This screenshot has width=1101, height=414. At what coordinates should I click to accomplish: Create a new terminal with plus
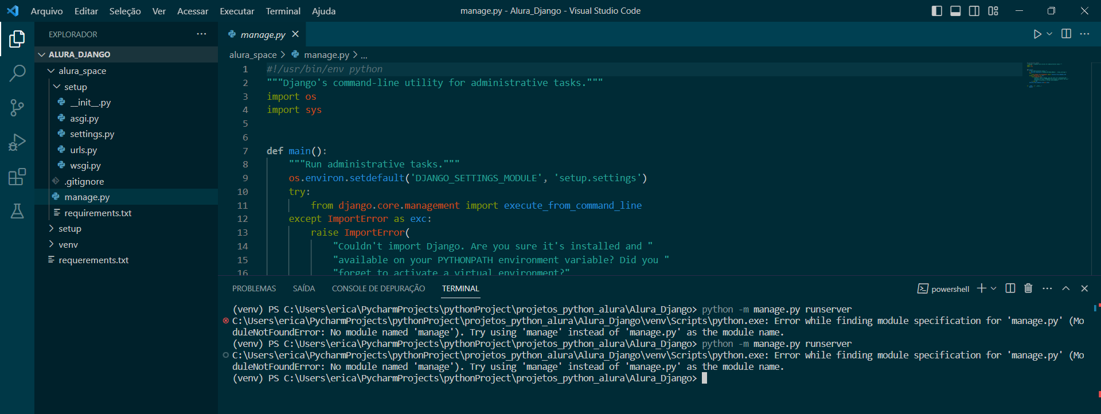click(981, 288)
